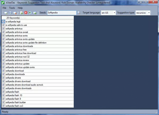159x115 pixels.
Task: Click the green Excel export icon
Action: coord(30,13)
